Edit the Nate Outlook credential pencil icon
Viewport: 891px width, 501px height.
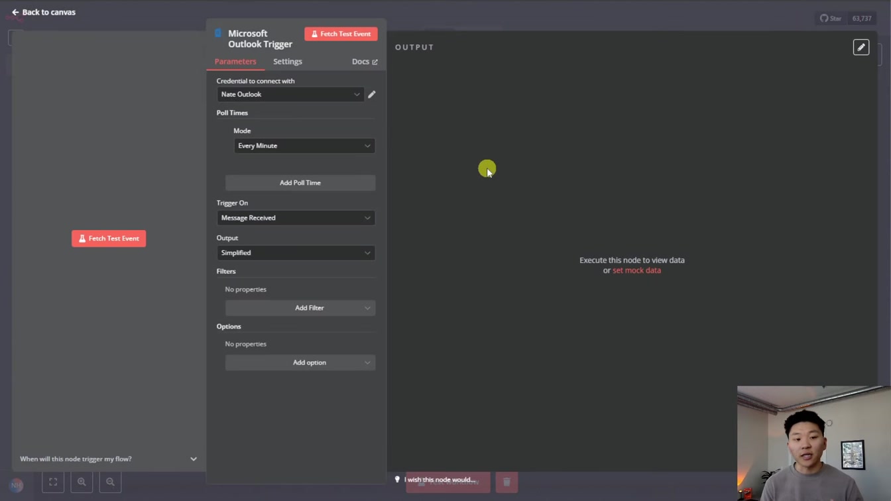click(x=372, y=94)
